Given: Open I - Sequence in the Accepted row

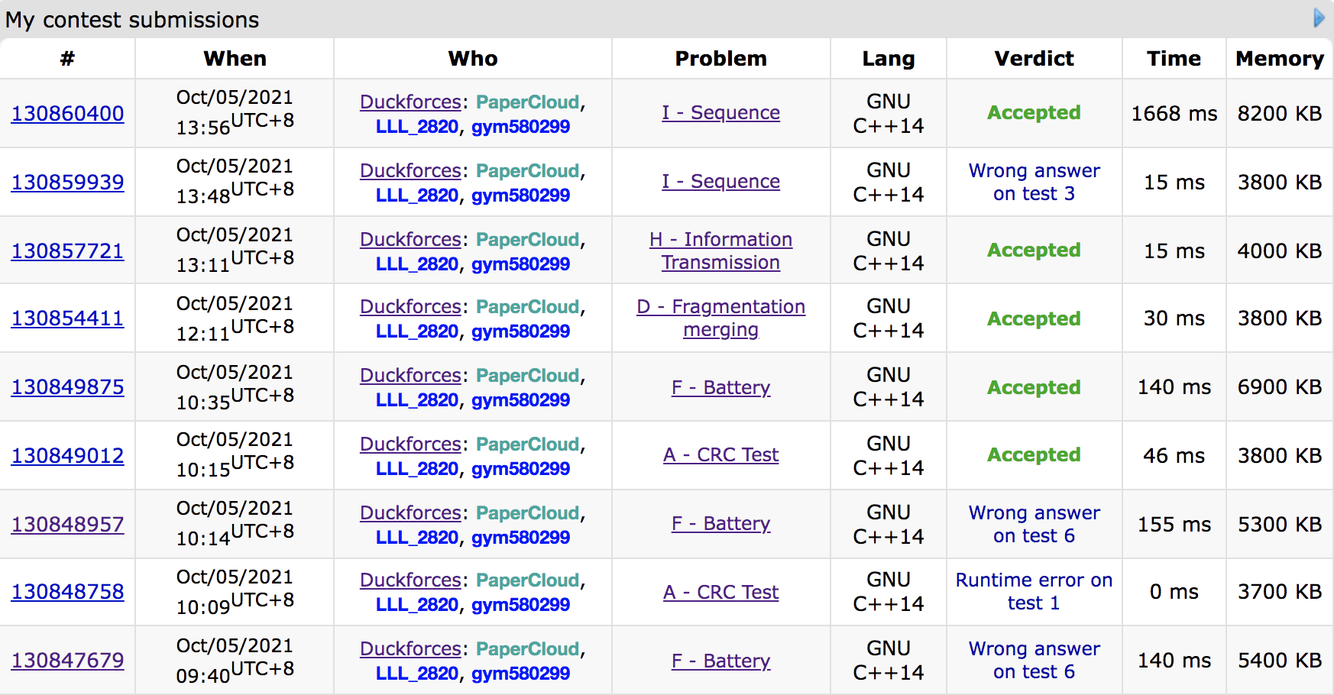Looking at the screenshot, I should coord(720,113).
